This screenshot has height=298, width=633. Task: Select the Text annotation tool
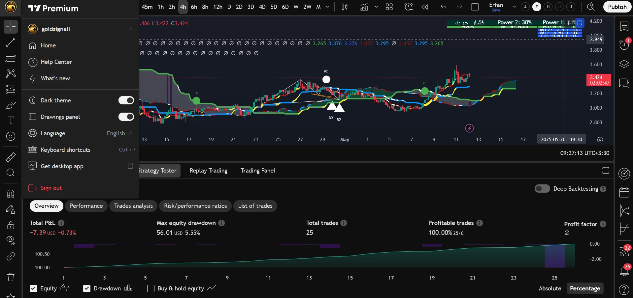11,121
